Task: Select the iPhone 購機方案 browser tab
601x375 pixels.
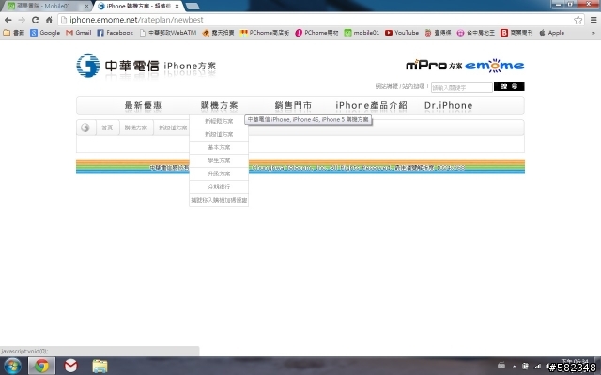Action: (136, 6)
